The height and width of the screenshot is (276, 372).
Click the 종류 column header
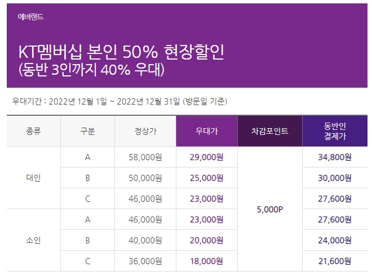(x=33, y=131)
